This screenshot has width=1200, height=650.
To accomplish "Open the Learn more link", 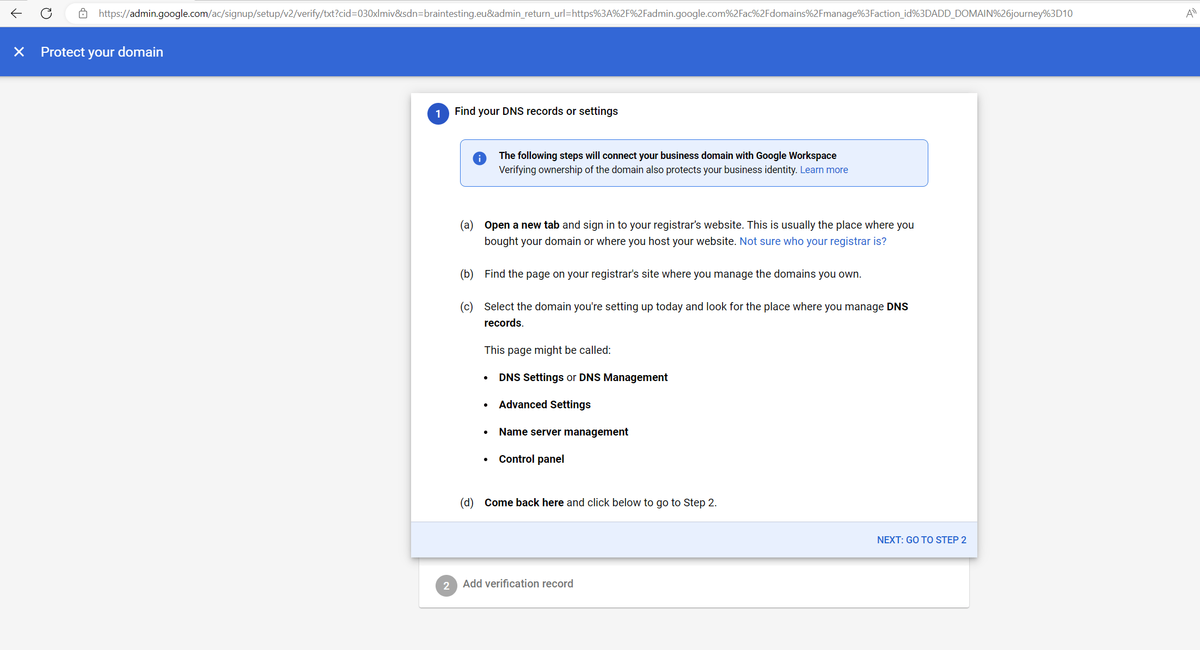I will [823, 169].
